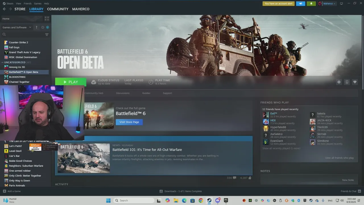The height and width of the screenshot is (205, 364).
Task: Open friend JALTA-KICK profile
Action: (x=324, y=120)
